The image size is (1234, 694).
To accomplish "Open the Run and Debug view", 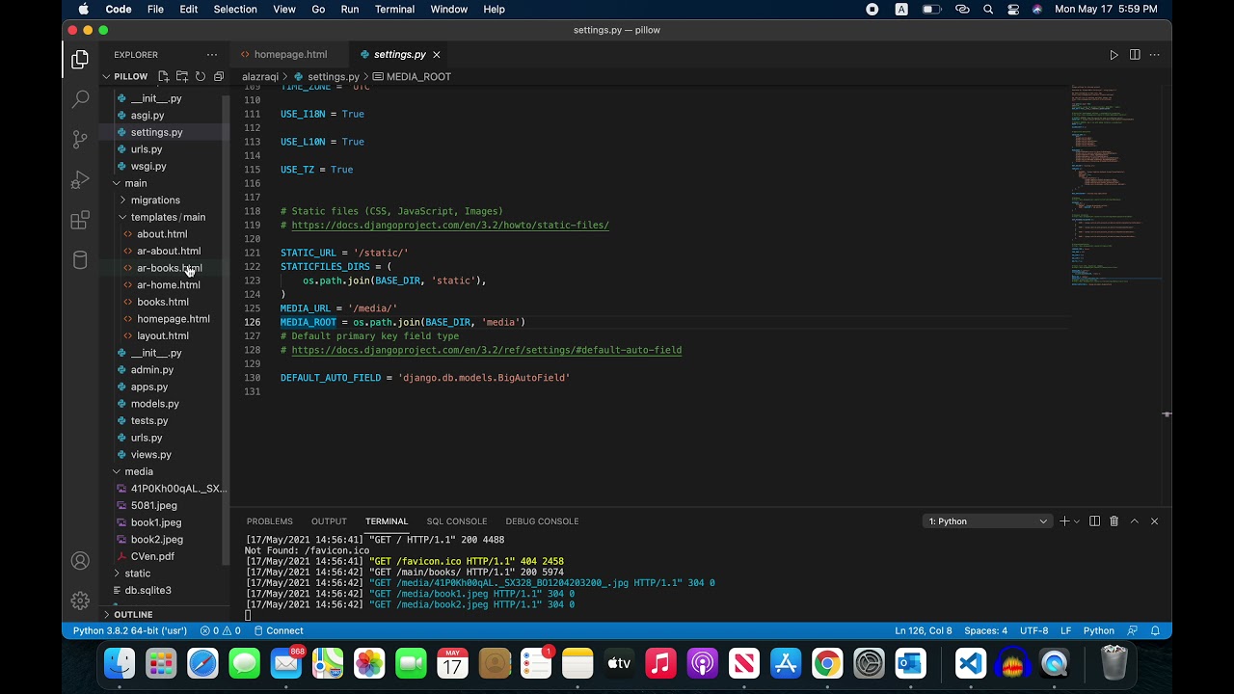I will click(x=80, y=180).
